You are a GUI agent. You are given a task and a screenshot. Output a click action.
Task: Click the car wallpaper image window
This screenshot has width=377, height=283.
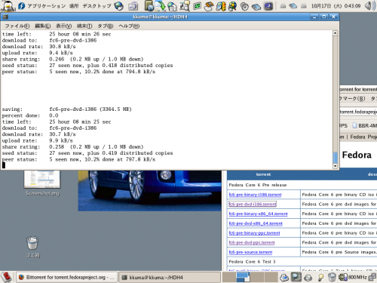click(150, 190)
